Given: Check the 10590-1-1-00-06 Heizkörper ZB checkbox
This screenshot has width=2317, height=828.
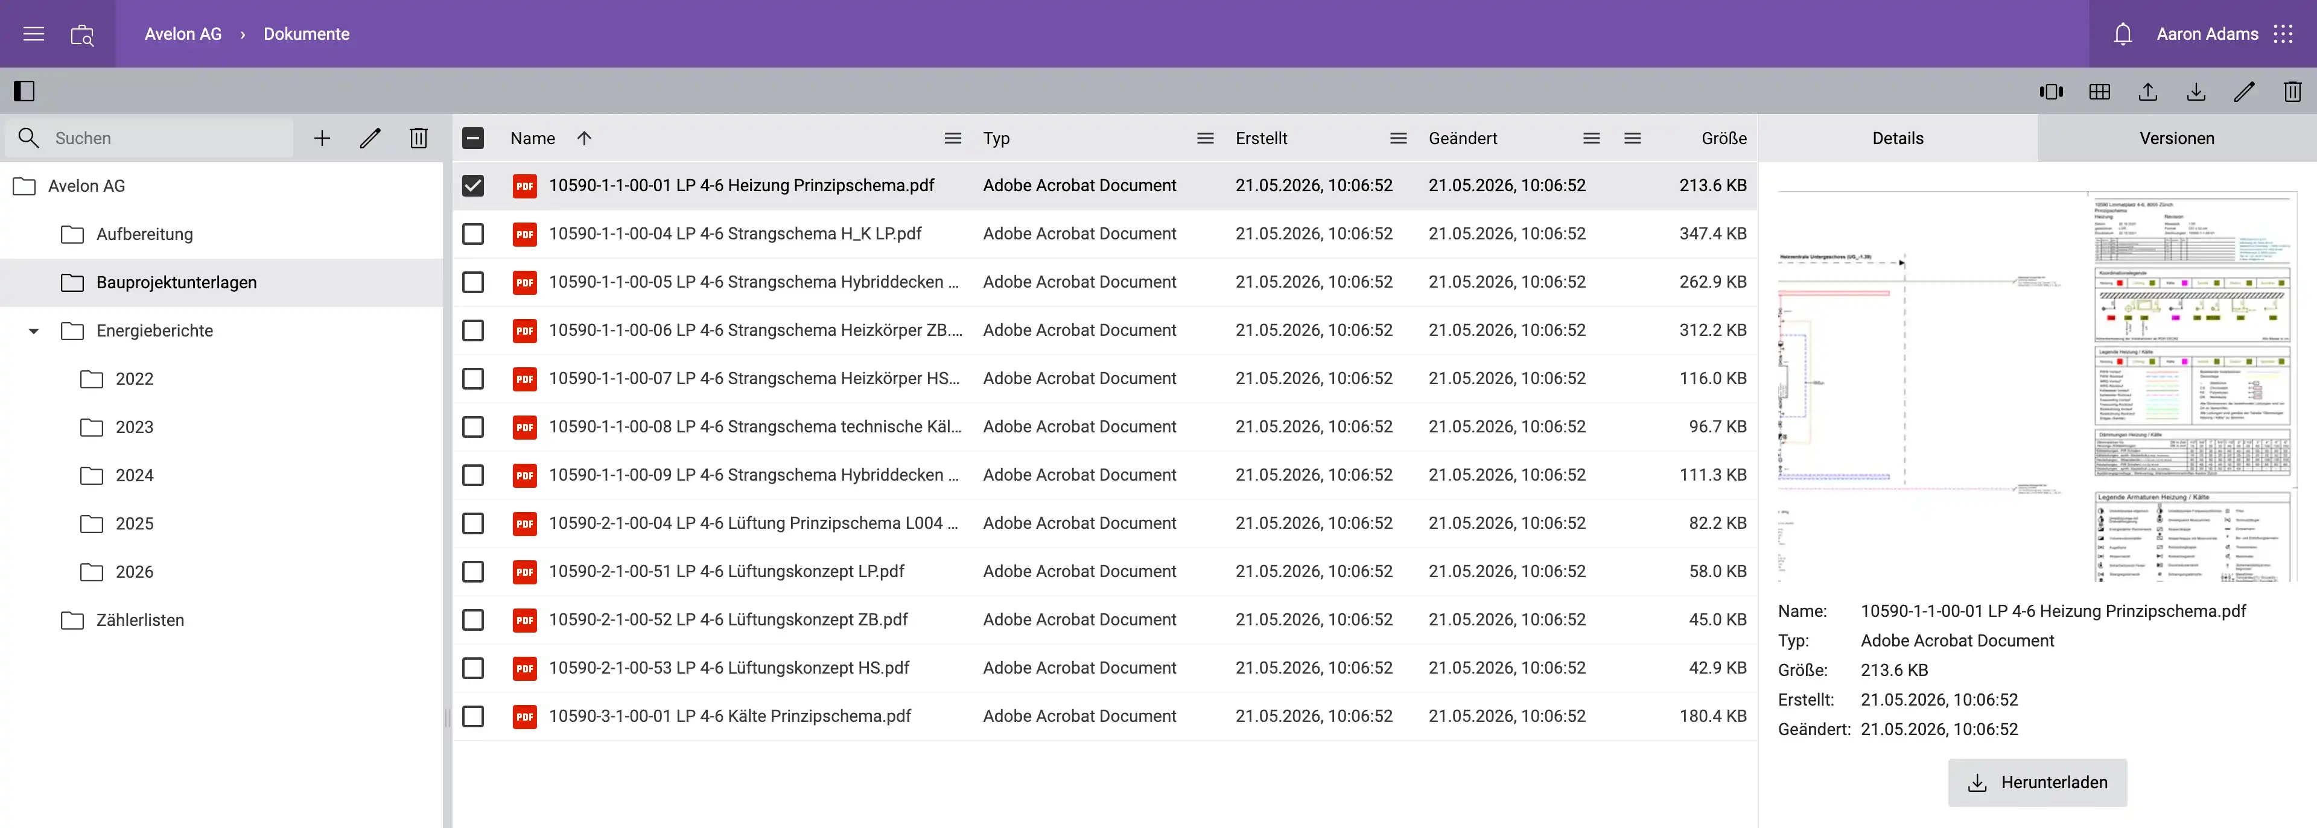Looking at the screenshot, I should point(473,331).
